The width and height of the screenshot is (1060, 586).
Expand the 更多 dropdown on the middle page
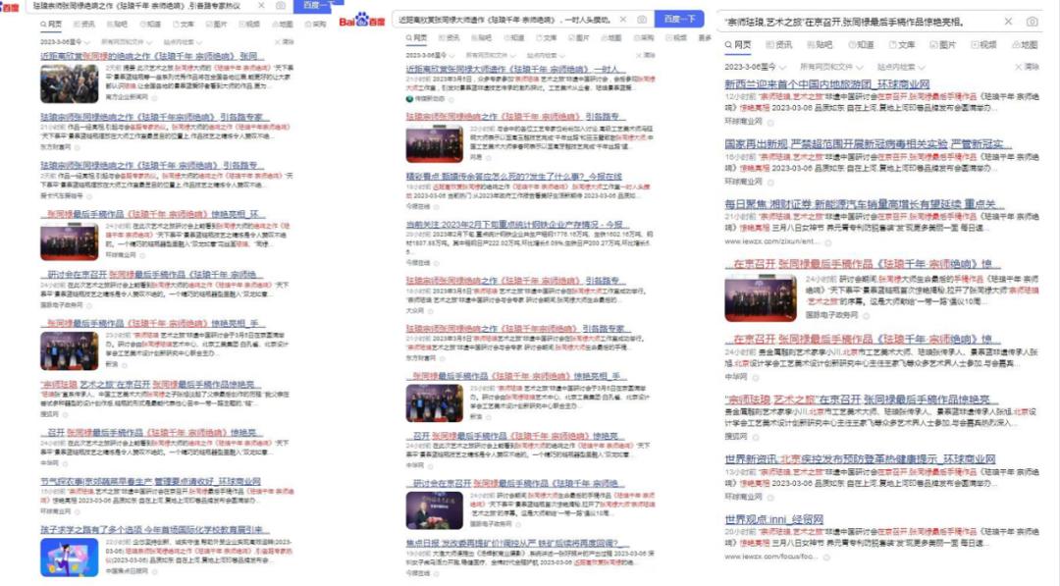704,35
